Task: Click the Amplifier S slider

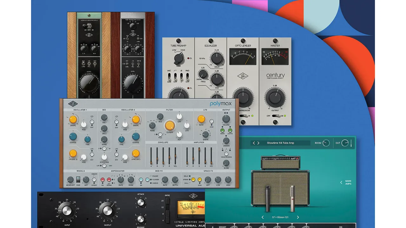Action: pyautogui.click(x=199, y=156)
